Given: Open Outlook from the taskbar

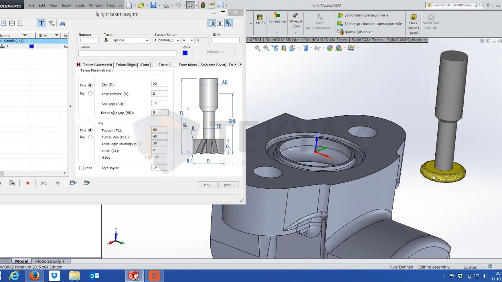Looking at the screenshot, I should pyautogui.click(x=95, y=276).
